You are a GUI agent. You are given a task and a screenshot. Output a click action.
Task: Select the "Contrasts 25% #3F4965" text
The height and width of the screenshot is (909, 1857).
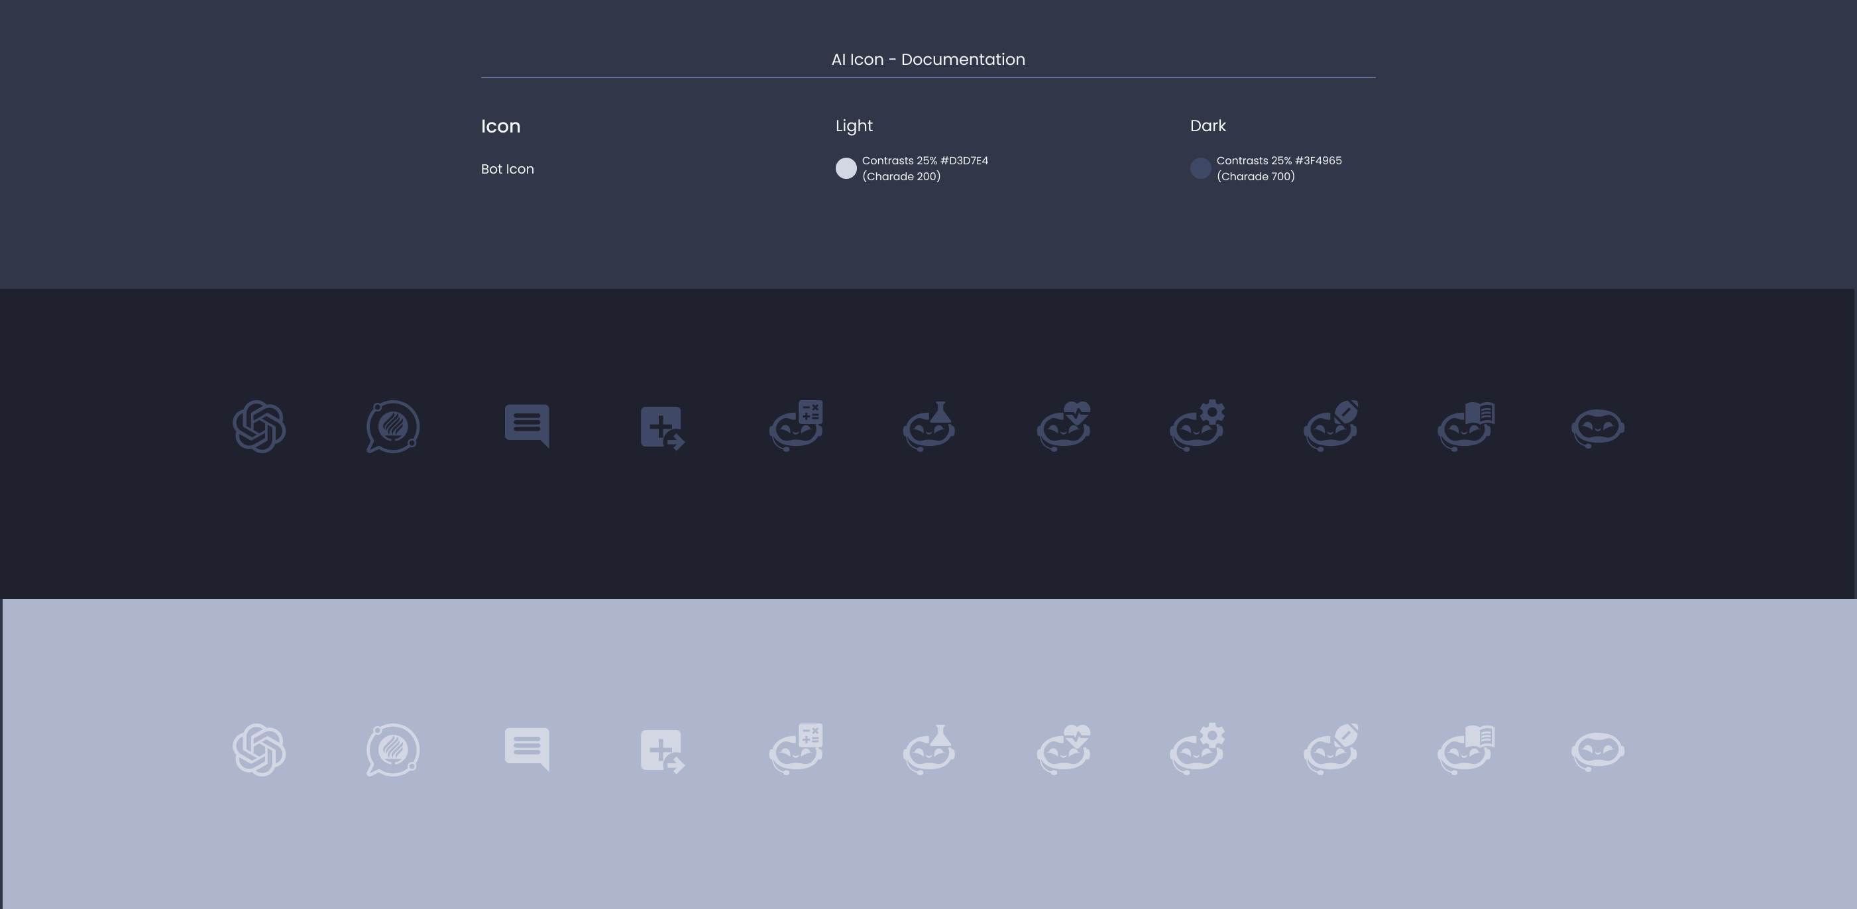tap(1279, 161)
